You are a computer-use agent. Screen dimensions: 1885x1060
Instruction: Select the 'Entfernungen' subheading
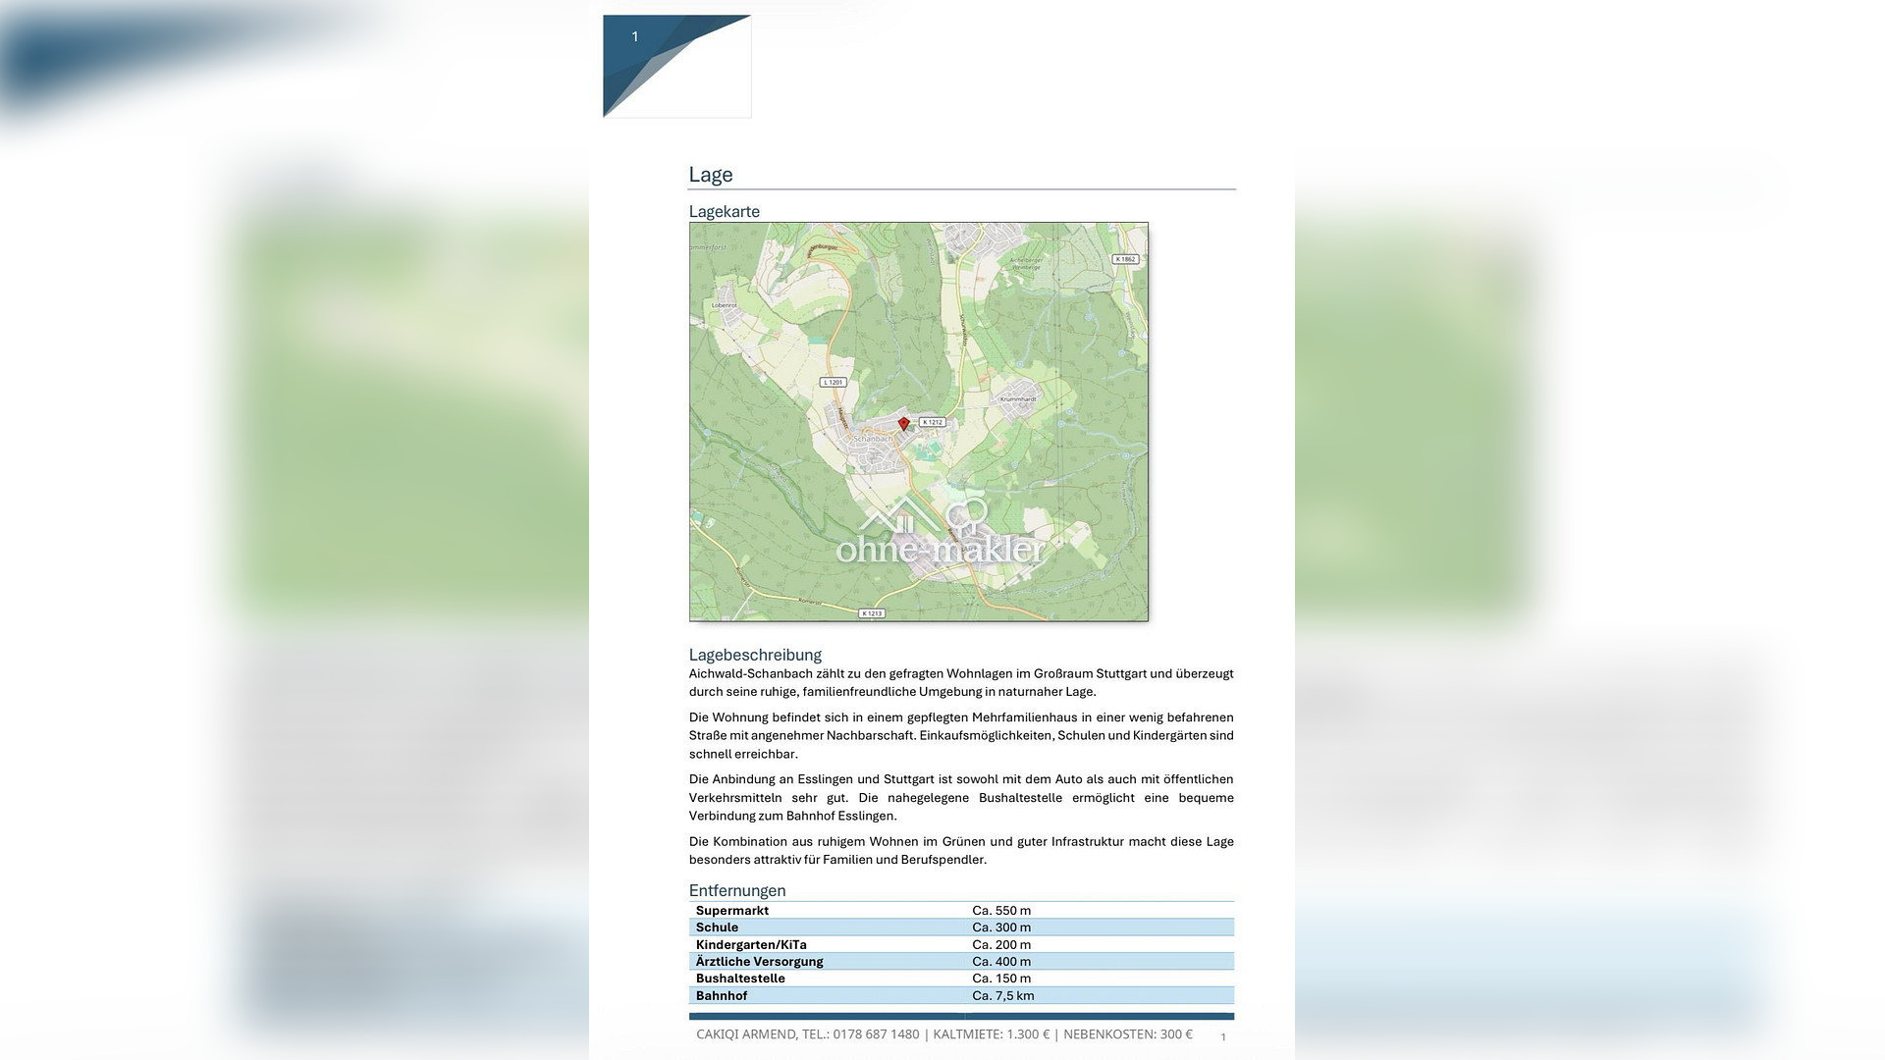click(x=737, y=890)
